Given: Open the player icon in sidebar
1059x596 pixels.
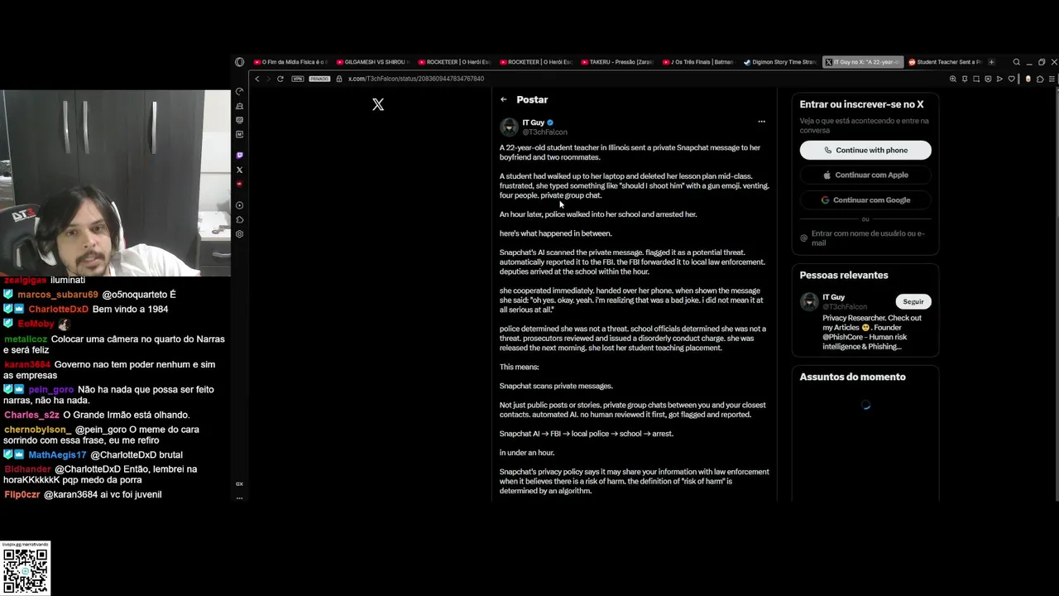Looking at the screenshot, I should coord(239,205).
